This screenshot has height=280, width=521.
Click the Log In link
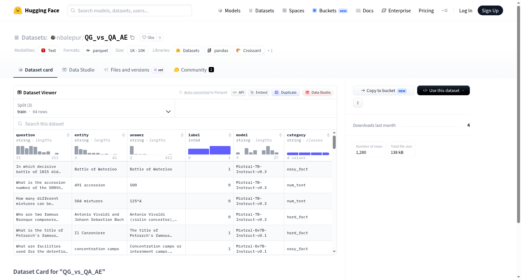(466, 11)
